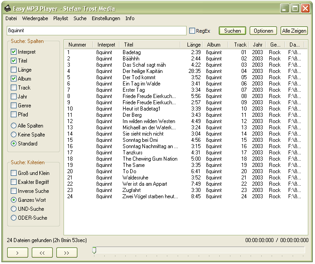315x264 pixels.
Task: Open the Datei menu
Action: (x=11, y=18)
